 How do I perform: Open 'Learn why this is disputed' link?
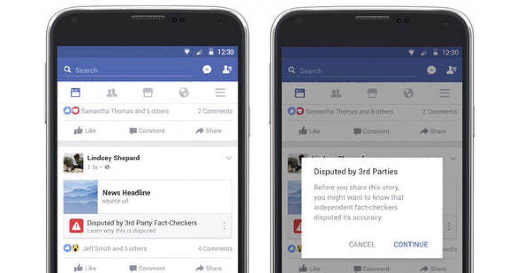pos(121,231)
